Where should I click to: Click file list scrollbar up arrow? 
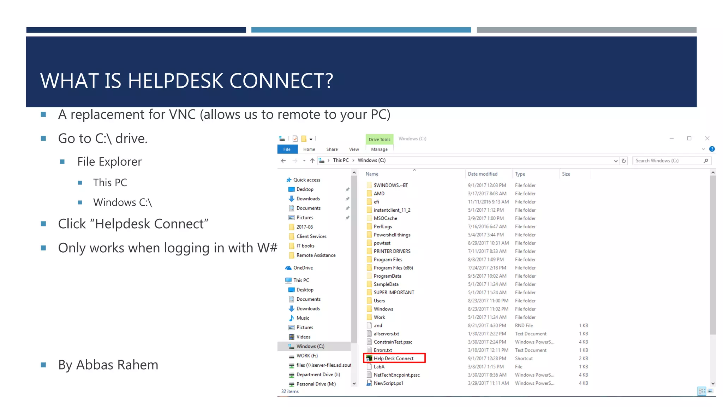pyautogui.click(x=713, y=173)
